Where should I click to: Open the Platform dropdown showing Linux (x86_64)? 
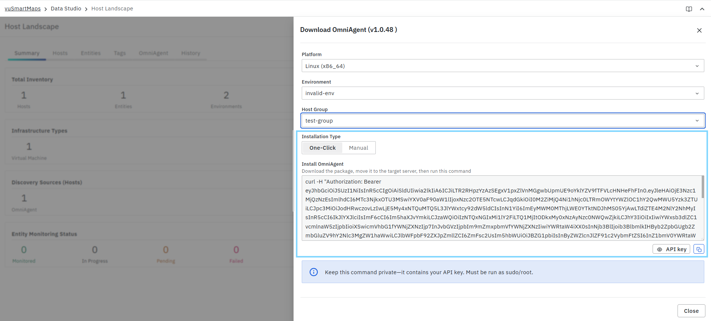[503, 66]
